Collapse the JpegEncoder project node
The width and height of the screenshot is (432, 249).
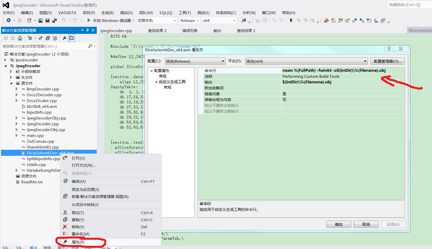click(x=6, y=66)
